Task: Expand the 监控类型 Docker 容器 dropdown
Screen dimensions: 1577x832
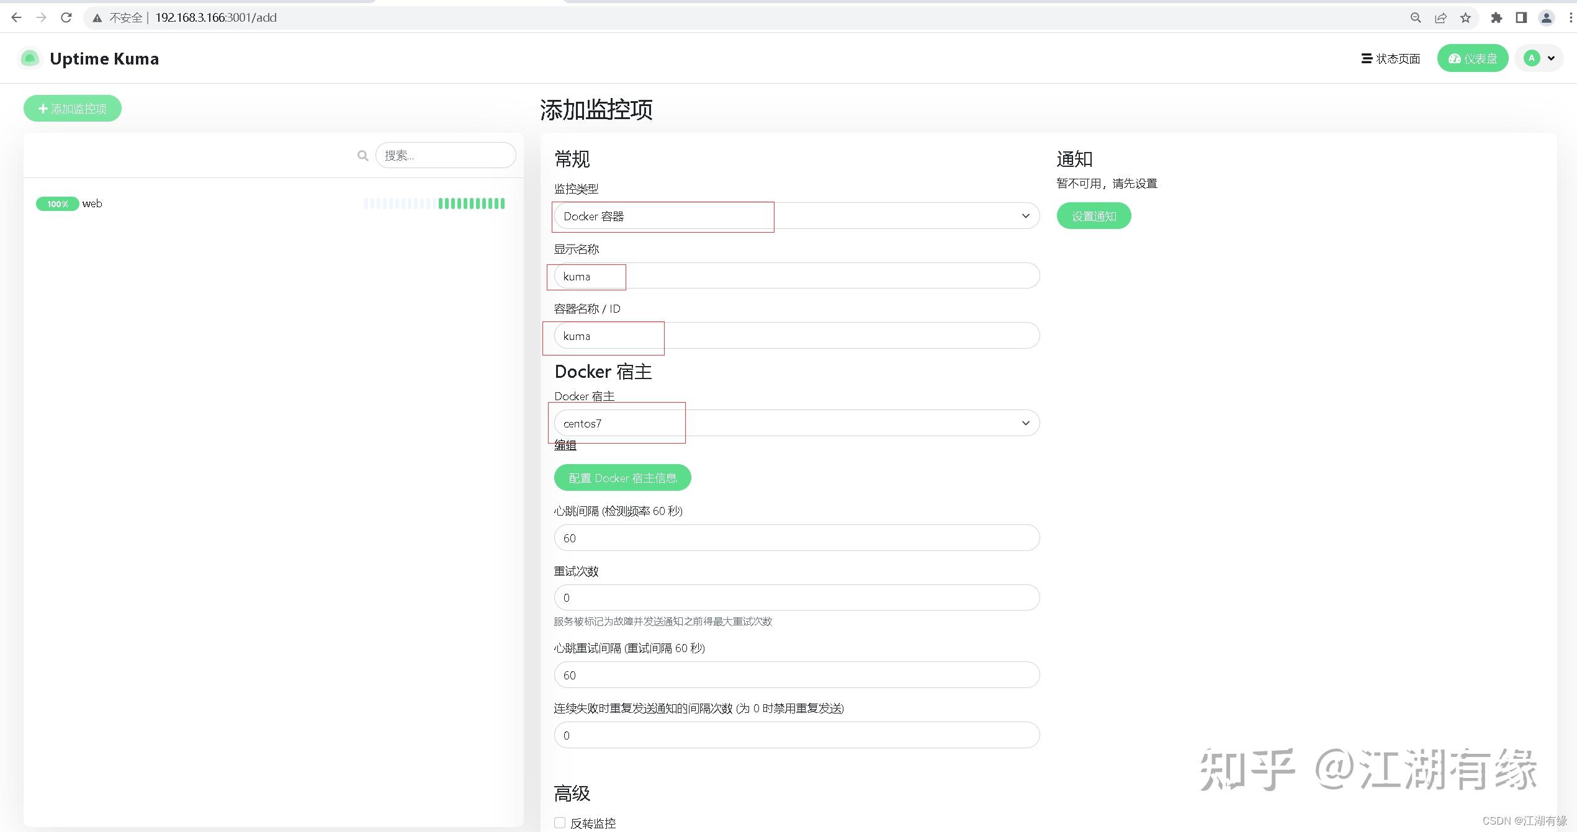Action: 796,216
